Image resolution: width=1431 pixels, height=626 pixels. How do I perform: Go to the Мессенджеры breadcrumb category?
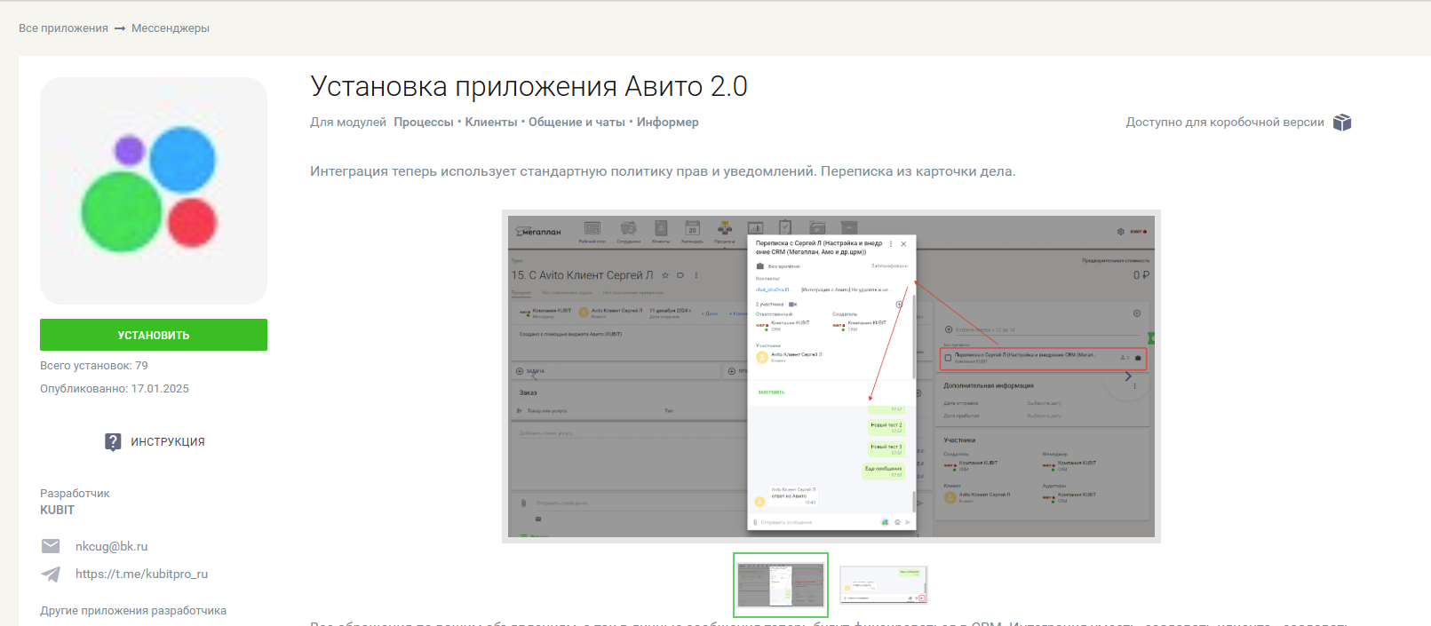[171, 28]
